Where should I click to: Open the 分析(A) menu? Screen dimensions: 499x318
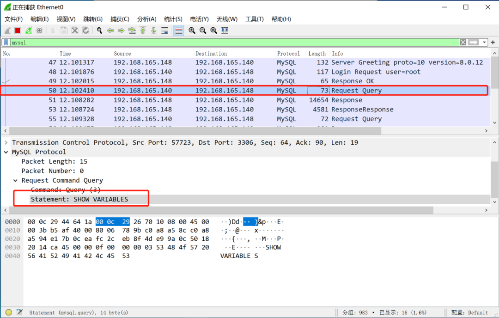pyautogui.click(x=146, y=19)
